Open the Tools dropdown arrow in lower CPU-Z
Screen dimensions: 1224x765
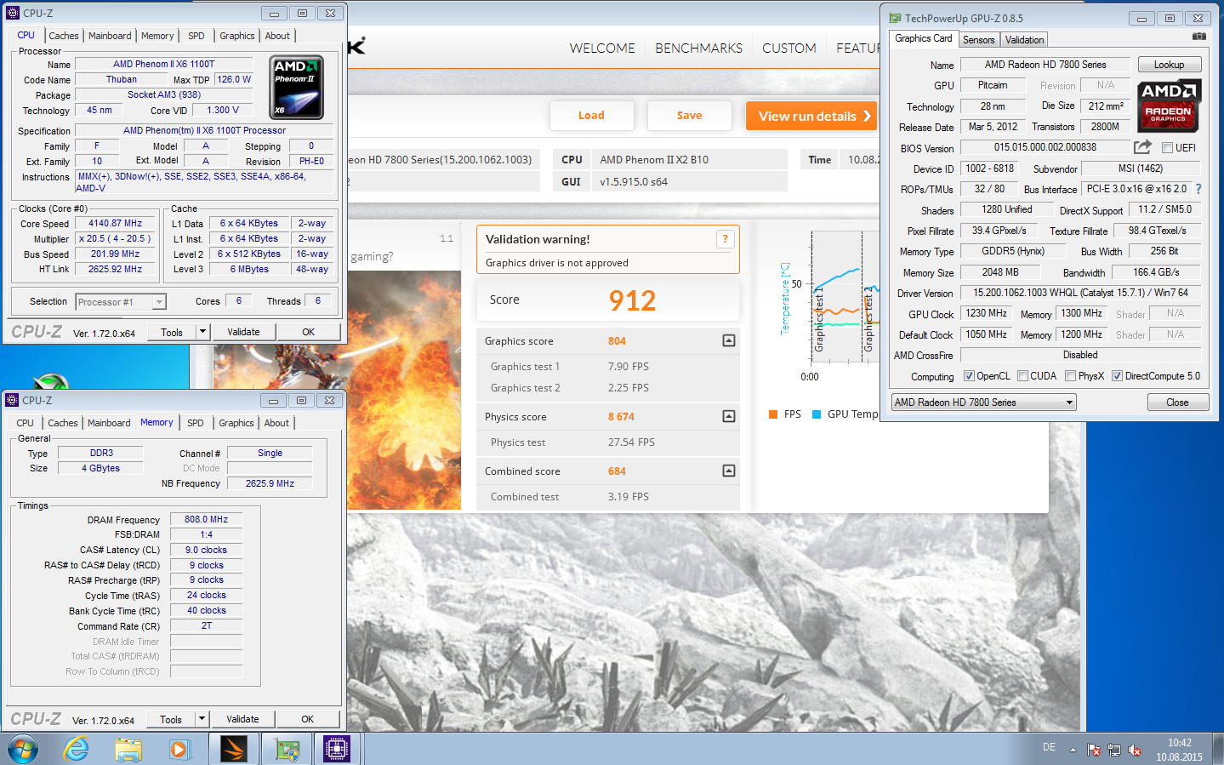tap(202, 719)
